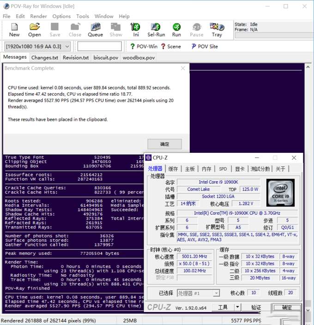Open the Edit menu
This screenshot has height=325, width=314.
coord(20,16)
